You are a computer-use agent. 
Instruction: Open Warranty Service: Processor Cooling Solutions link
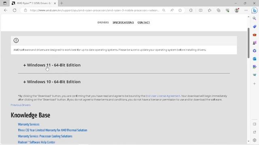(45, 136)
